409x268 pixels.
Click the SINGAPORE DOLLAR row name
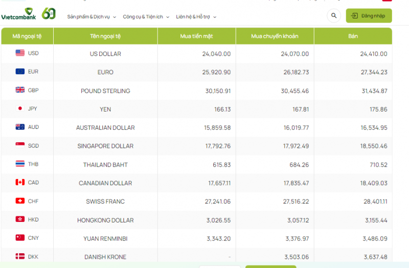105,146
